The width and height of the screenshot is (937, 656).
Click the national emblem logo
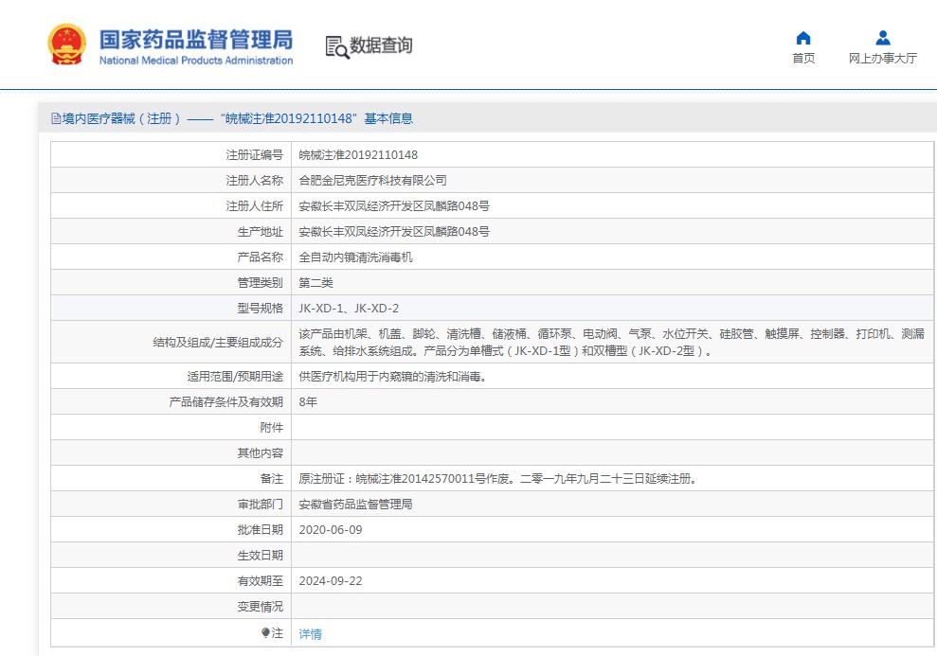(x=67, y=44)
